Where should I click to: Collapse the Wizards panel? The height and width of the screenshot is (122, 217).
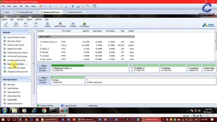coord(29,32)
